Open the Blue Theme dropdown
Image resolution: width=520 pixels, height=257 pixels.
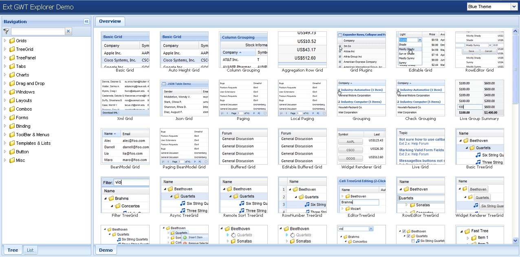point(513,7)
